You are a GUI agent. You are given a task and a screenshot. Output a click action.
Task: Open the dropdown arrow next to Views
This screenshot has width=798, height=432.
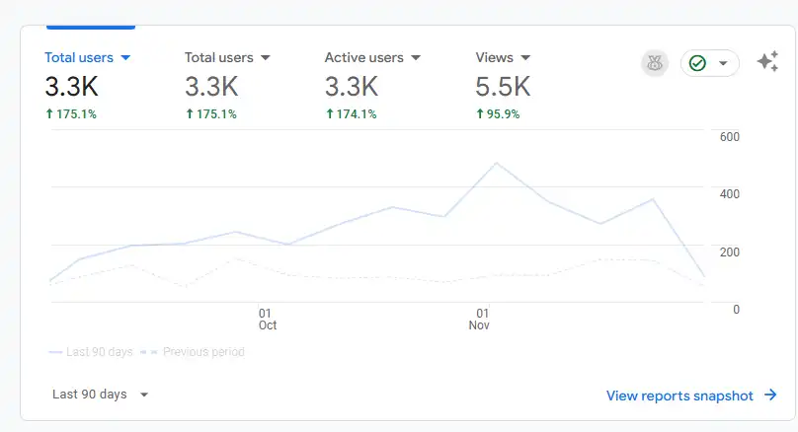coord(525,58)
